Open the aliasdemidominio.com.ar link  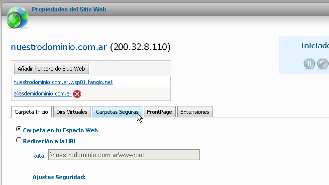(43, 93)
